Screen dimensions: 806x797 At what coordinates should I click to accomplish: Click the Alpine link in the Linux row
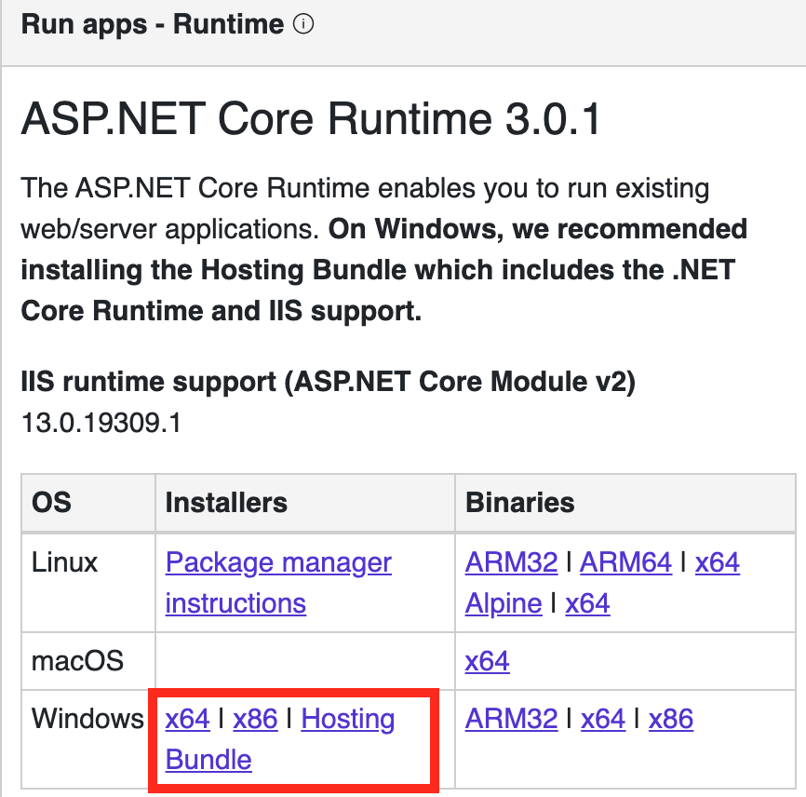(x=504, y=603)
